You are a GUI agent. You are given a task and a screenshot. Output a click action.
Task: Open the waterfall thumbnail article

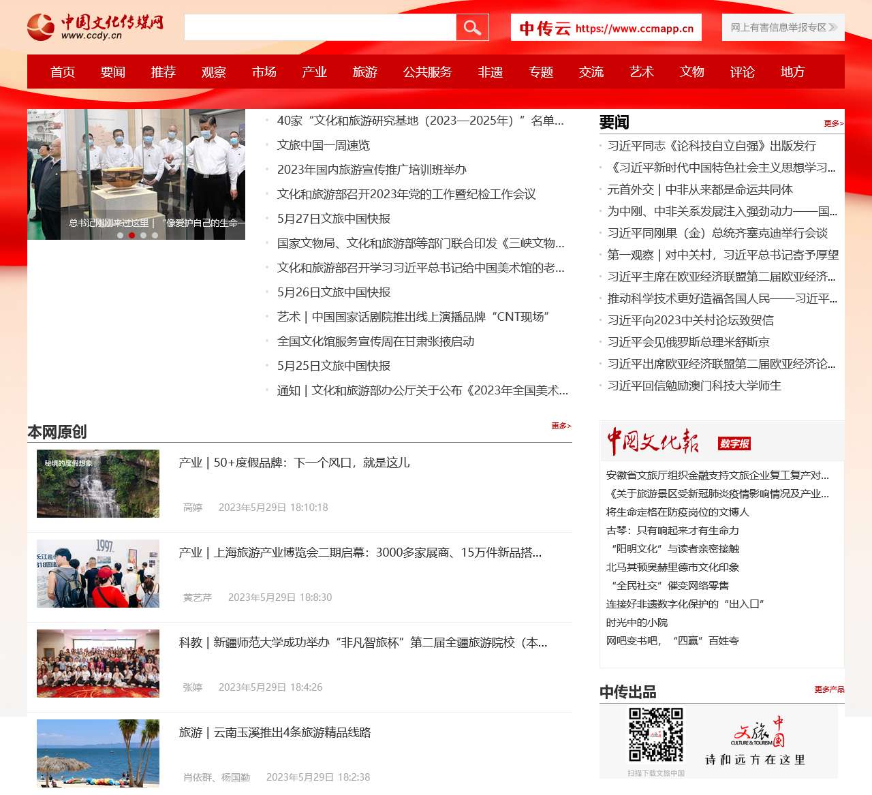(98, 484)
